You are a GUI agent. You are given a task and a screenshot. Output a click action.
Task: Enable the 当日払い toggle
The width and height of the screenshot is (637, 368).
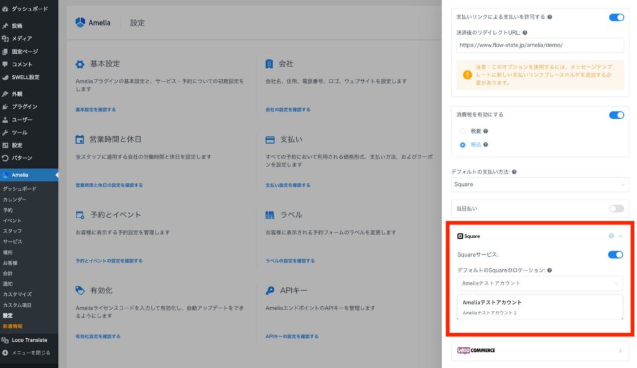tap(616, 209)
